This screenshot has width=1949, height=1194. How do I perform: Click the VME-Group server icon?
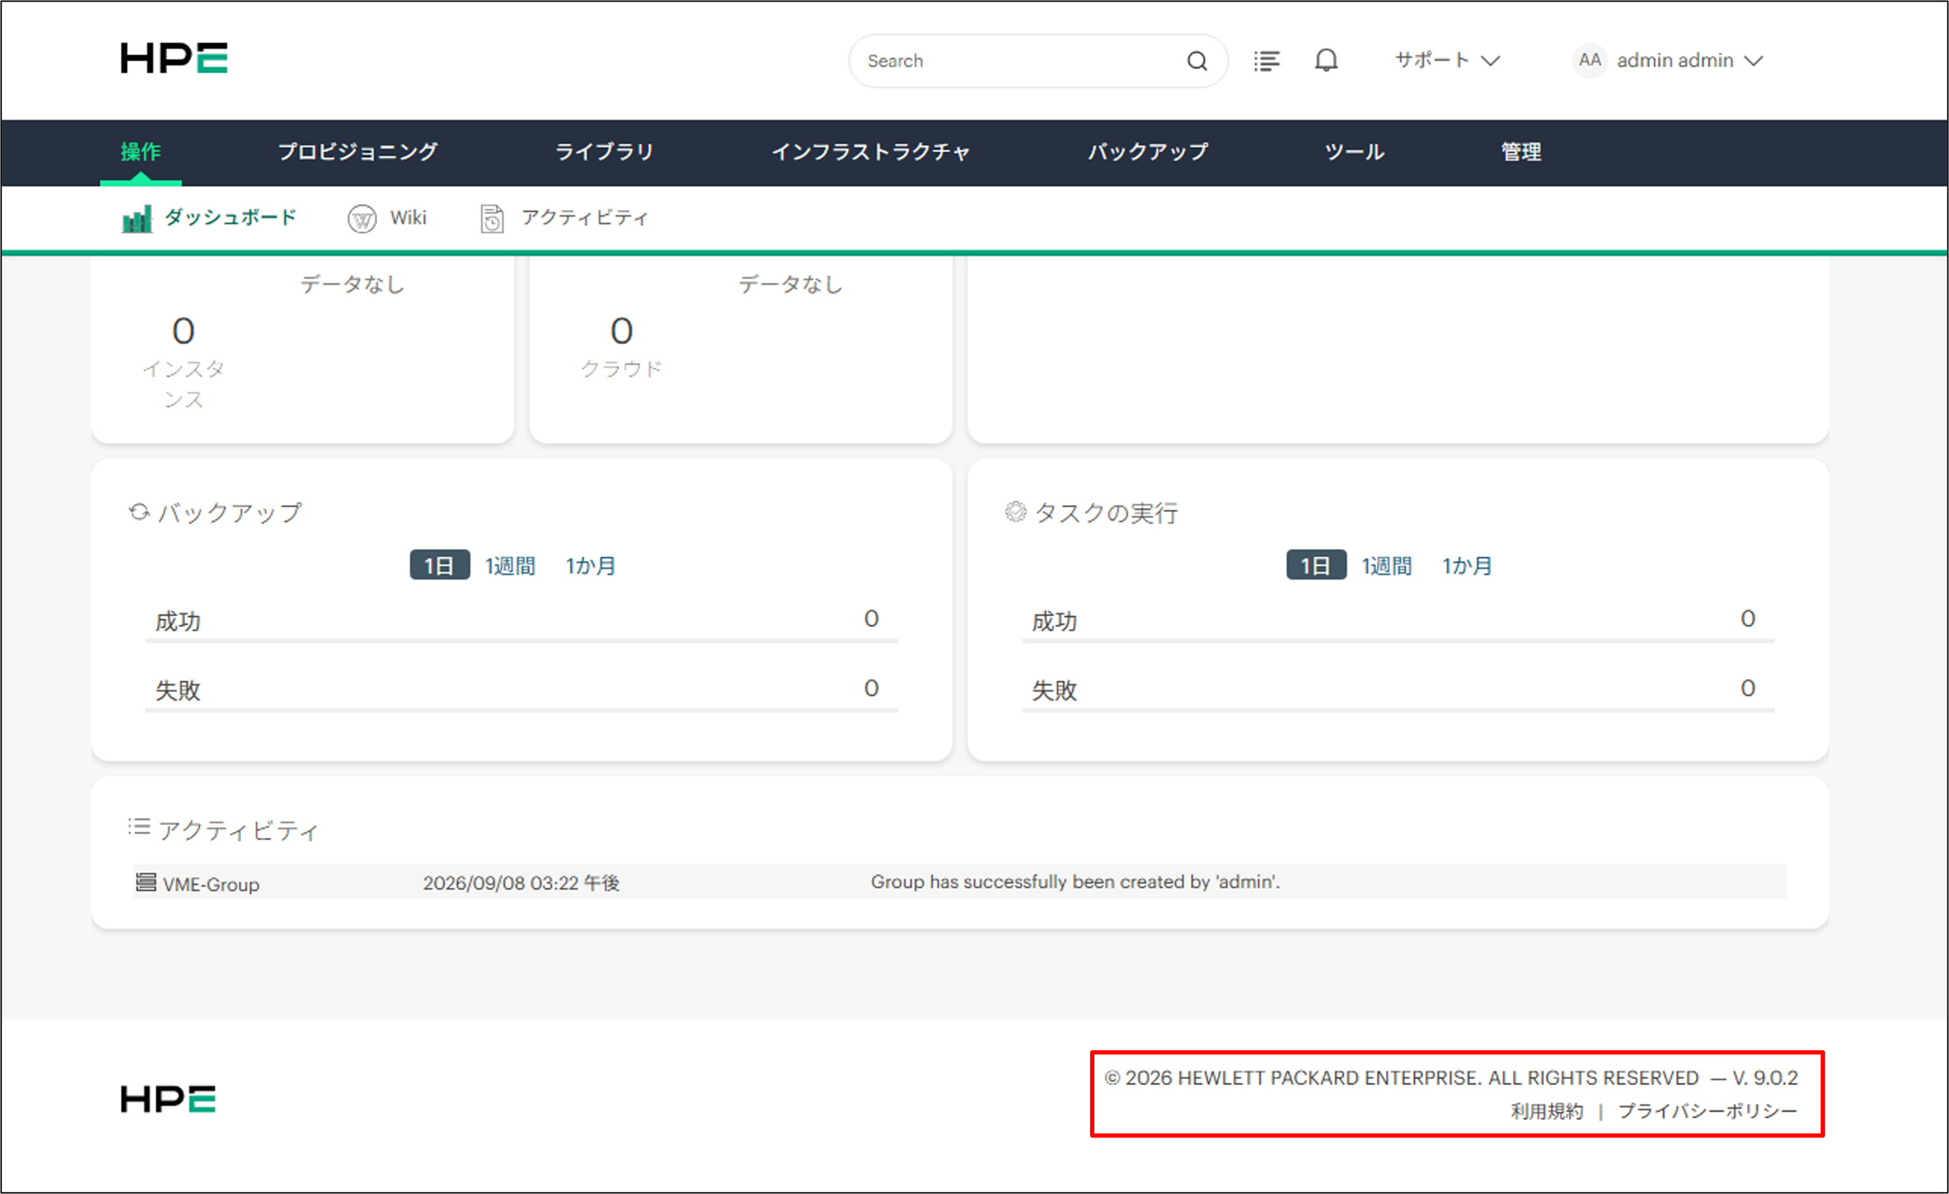146,882
